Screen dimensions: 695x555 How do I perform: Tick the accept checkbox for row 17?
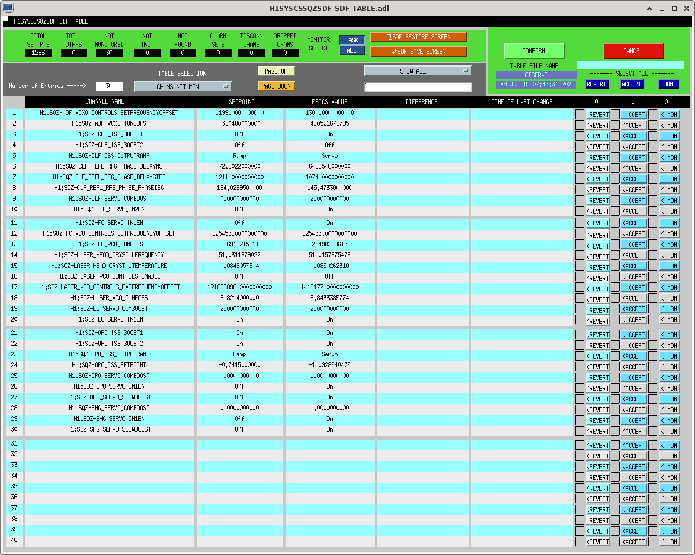coord(616,287)
